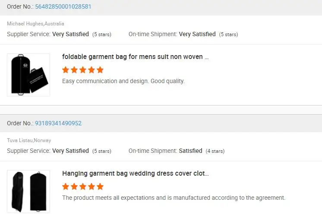This screenshot has width=322, height=217.
Task: Click second star of foldable garment bag rating
Action: pos(74,70)
